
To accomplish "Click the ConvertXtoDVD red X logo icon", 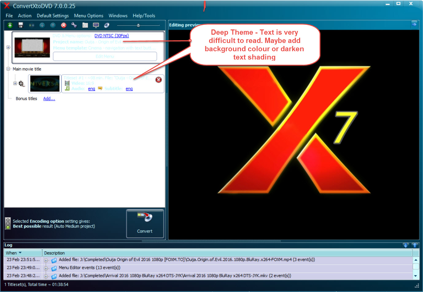I will [7, 6].
